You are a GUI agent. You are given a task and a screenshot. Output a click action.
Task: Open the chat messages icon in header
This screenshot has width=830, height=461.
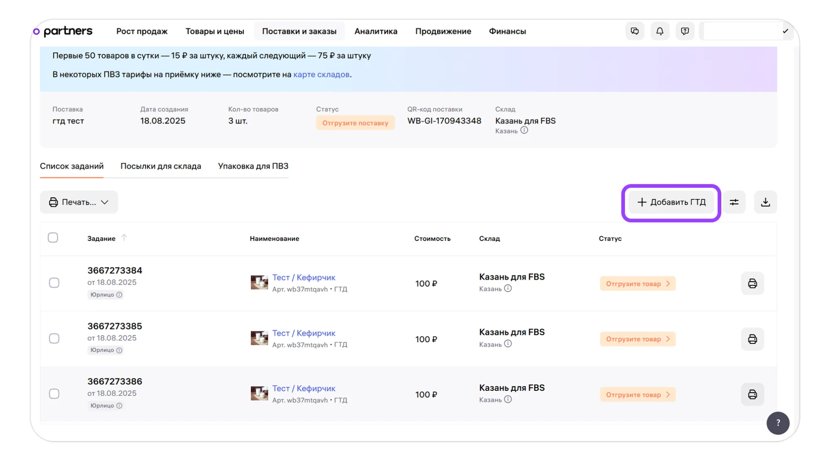click(634, 31)
